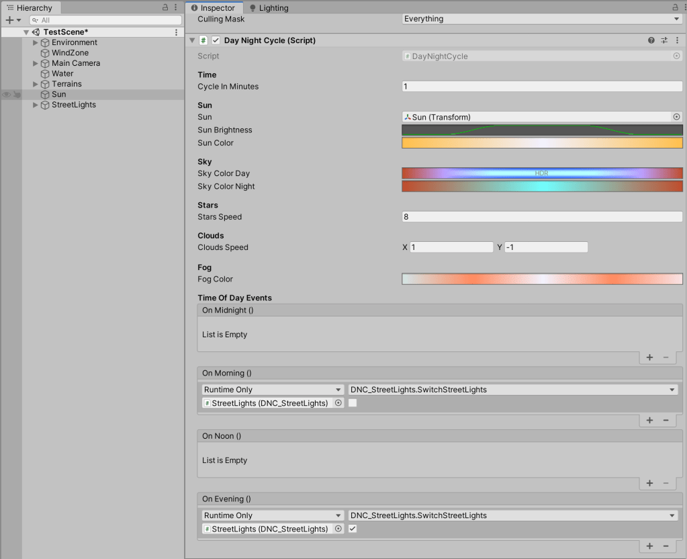Open the TestScene options kebab menu
Image resolution: width=687 pixels, height=559 pixels.
click(177, 32)
